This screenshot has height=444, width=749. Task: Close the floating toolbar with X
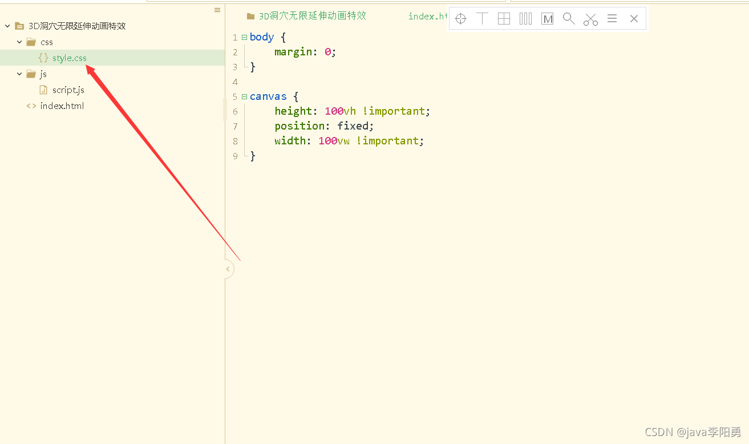pyautogui.click(x=634, y=19)
